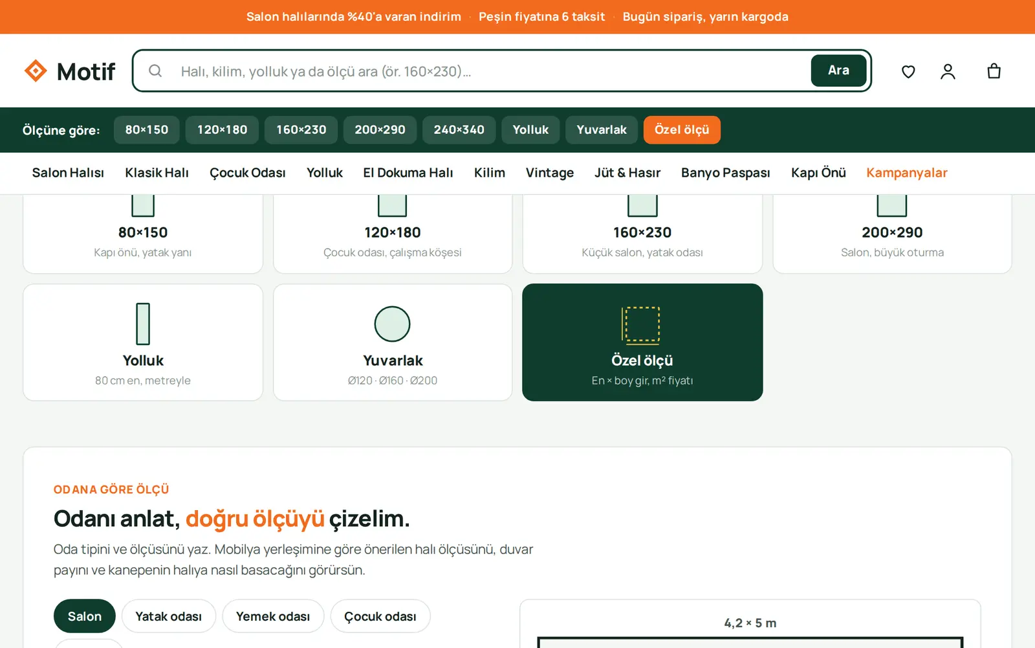Open Kampanyalar menu link
Screen dimensions: 1035x648
pyautogui.click(x=907, y=173)
